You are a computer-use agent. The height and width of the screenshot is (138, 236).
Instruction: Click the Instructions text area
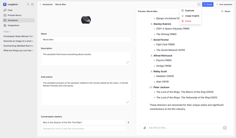86,92
